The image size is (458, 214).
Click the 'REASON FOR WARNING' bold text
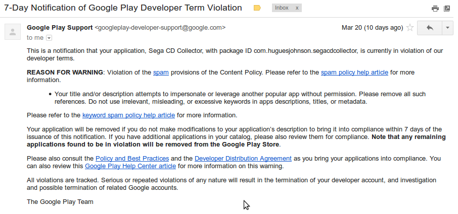(x=65, y=73)
